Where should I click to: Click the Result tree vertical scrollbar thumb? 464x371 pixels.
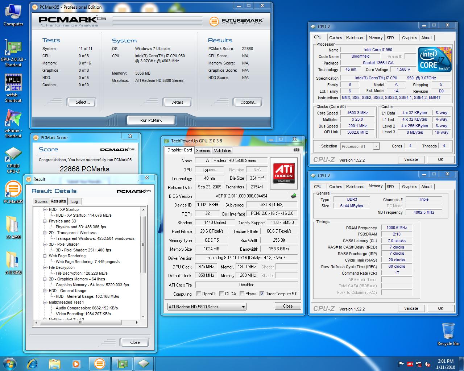click(143, 244)
